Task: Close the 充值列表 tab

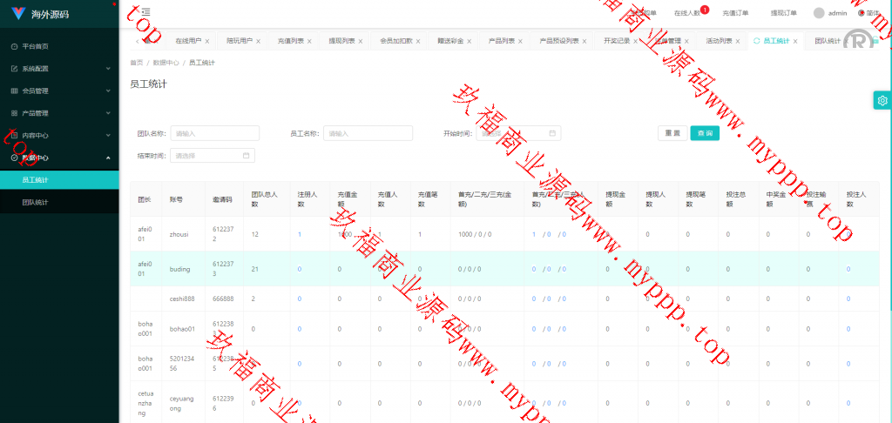Action: [x=309, y=41]
